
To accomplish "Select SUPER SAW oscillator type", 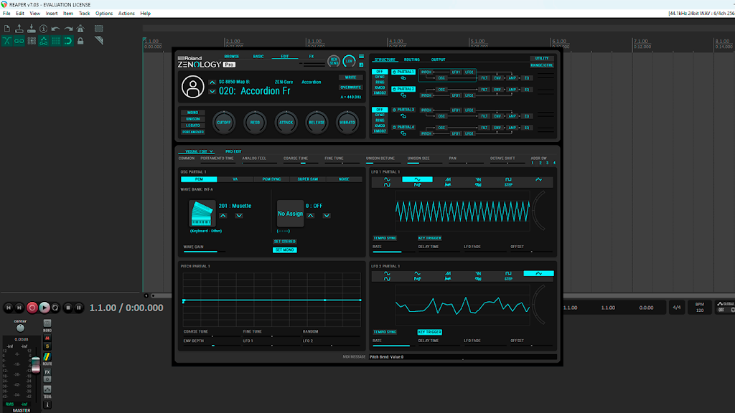I will click(x=307, y=179).
